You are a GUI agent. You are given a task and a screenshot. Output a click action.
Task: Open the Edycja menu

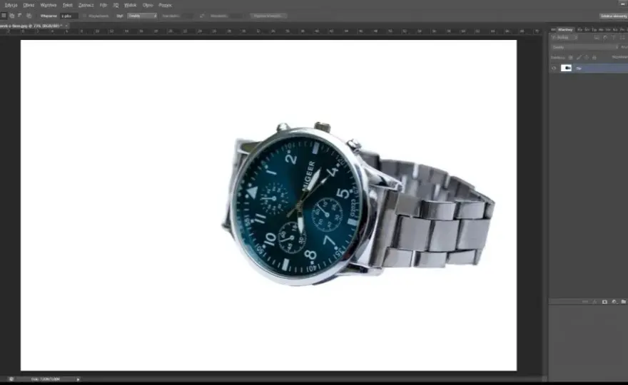11,5
